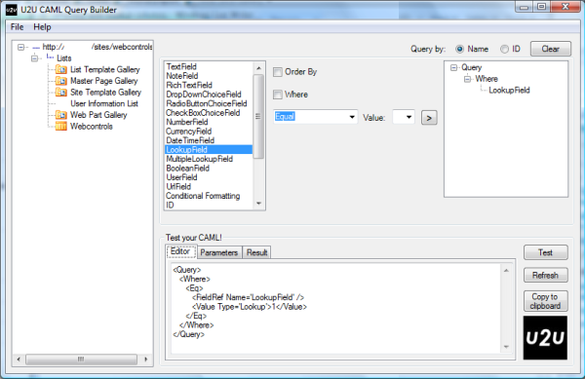Select the Name radio button
Image resolution: width=585 pixels, height=379 pixels.
[459, 49]
